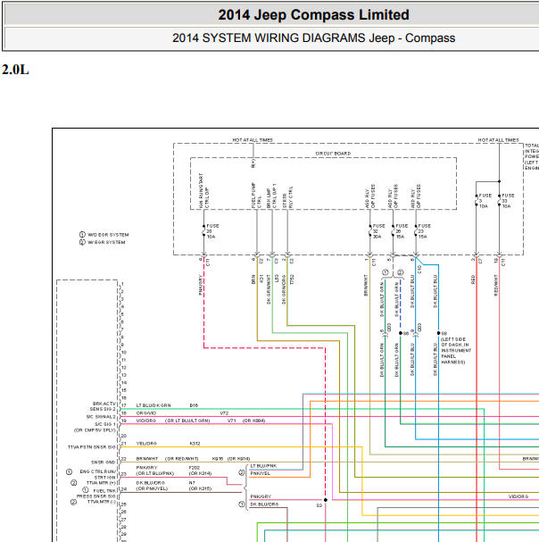This screenshot has height=542, width=539.
Task: Click circuit code 'L50'
Action: point(277,279)
